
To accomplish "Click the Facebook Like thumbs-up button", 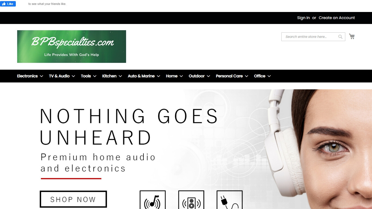I will (x=8, y=4).
